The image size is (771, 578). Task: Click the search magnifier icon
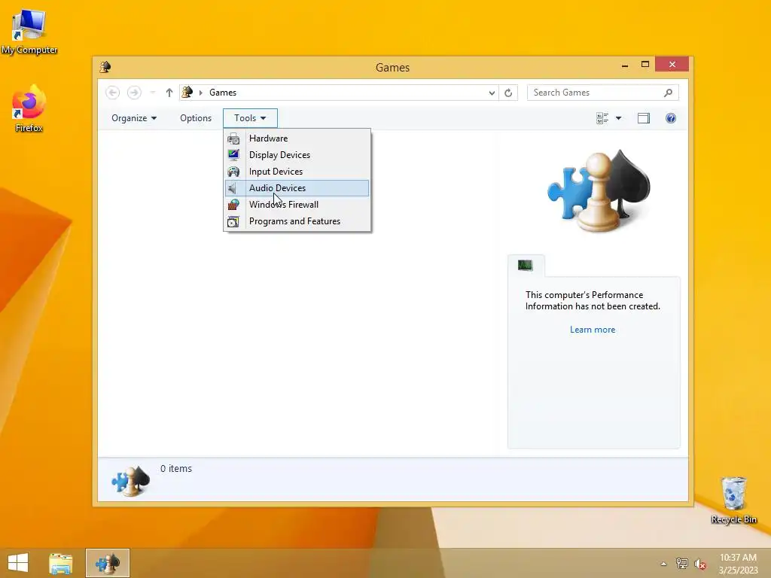click(668, 93)
